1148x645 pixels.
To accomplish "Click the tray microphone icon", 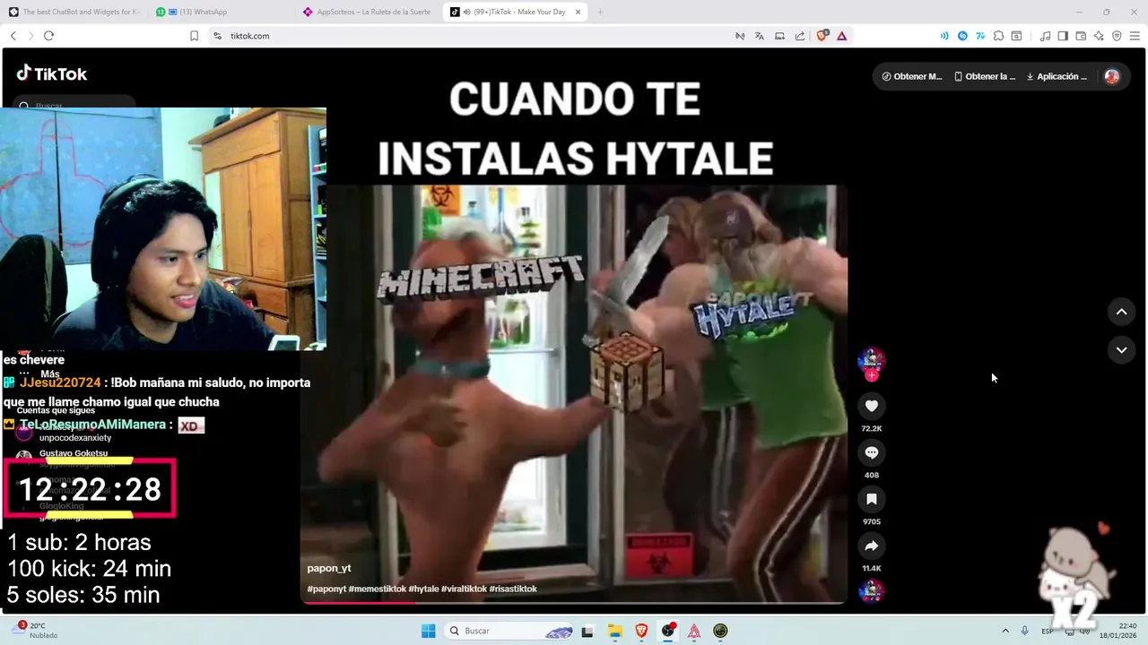I will click(x=1024, y=631).
